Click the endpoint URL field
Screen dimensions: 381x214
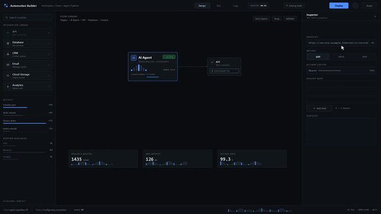tap(341, 43)
